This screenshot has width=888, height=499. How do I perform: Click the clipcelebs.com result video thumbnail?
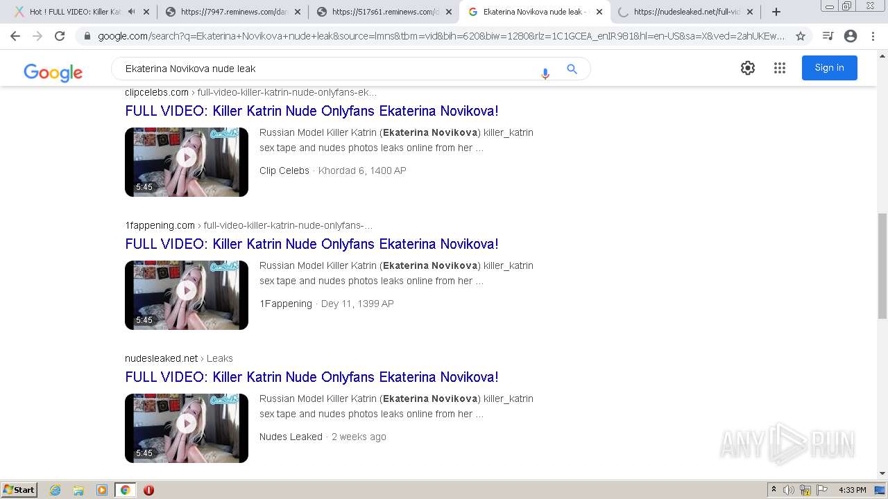click(187, 162)
